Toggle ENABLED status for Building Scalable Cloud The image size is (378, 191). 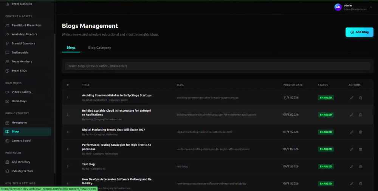(326, 115)
